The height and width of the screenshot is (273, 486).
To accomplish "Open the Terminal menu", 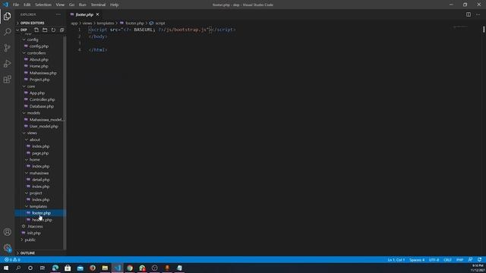I will (x=98, y=5).
